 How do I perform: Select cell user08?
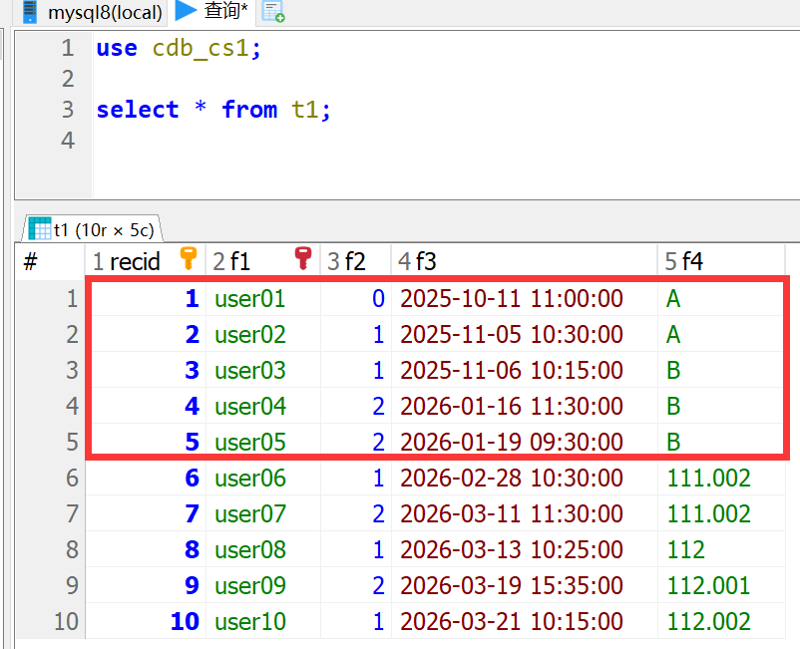(x=262, y=549)
